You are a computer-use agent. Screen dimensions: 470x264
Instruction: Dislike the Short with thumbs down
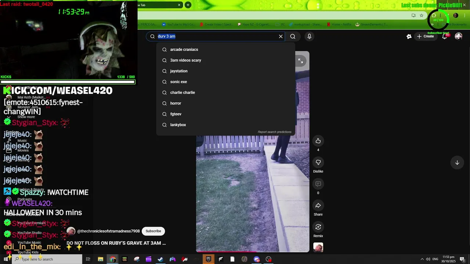tap(318, 162)
